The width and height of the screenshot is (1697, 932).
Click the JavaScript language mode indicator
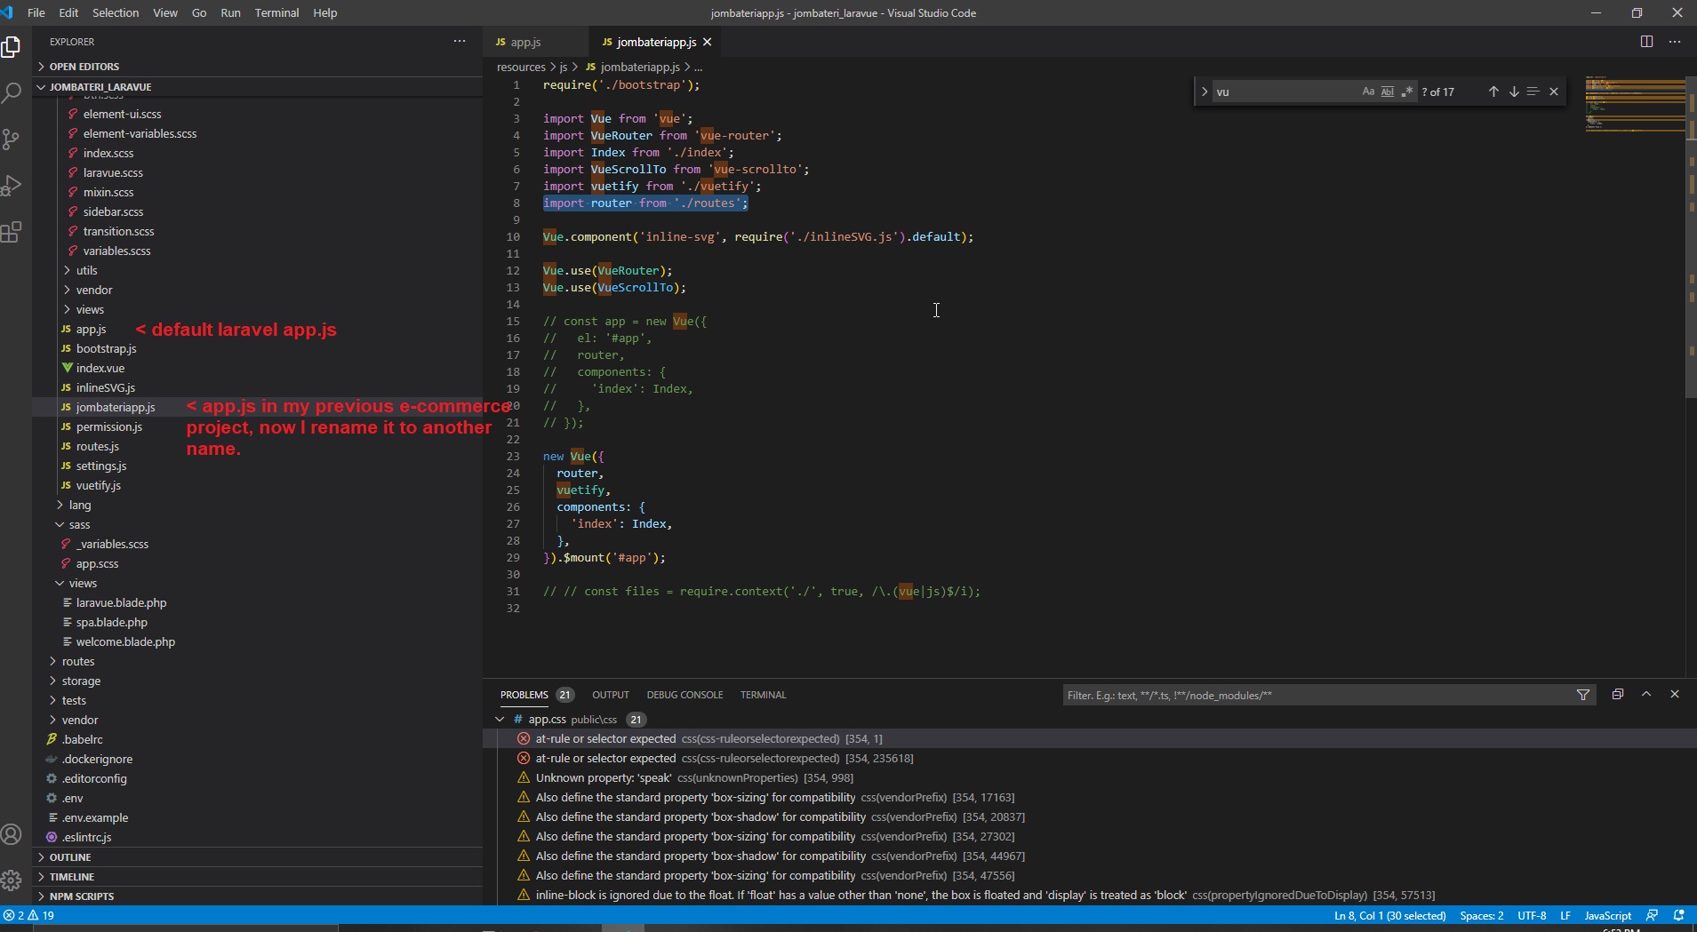[x=1607, y=915]
